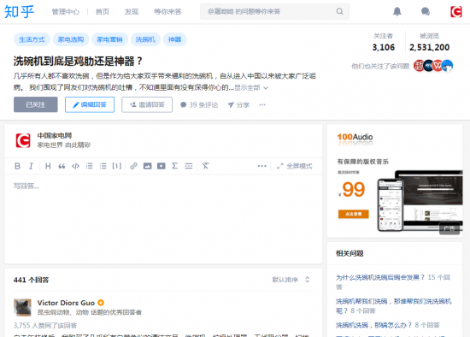The height and width of the screenshot is (337, 470).
Task: Insert a blockquote in the answer
Action: (62, 166)
